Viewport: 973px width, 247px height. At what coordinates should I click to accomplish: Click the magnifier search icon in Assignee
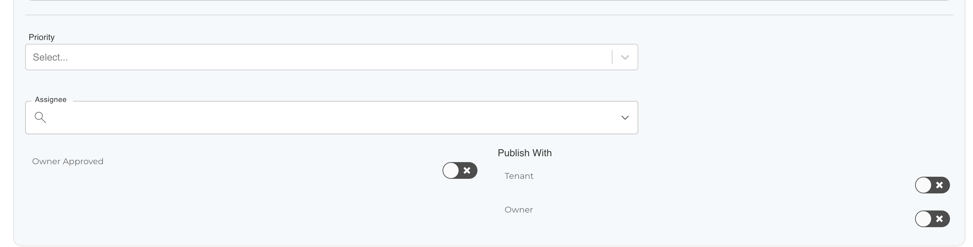coord(40,118)
